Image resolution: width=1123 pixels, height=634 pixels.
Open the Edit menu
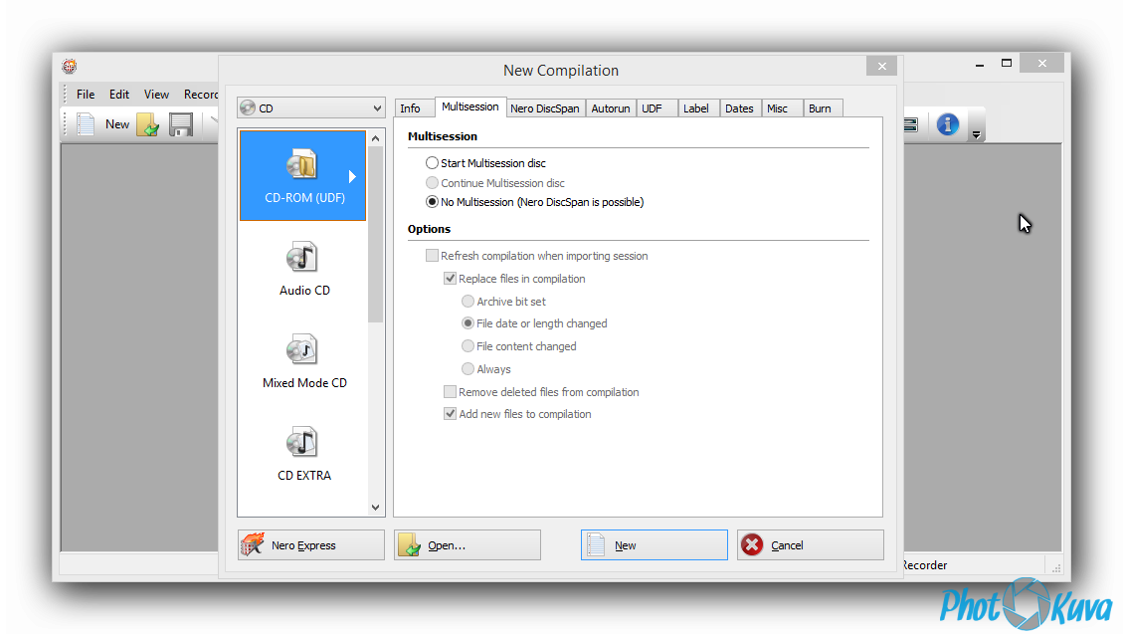pos(119,94)
